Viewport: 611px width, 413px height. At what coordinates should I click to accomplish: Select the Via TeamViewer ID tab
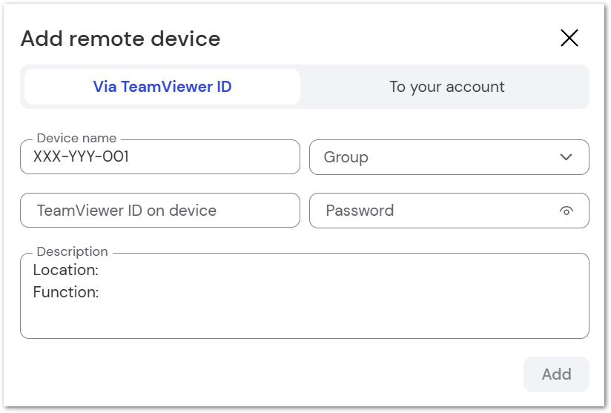(x=162, y=87)
